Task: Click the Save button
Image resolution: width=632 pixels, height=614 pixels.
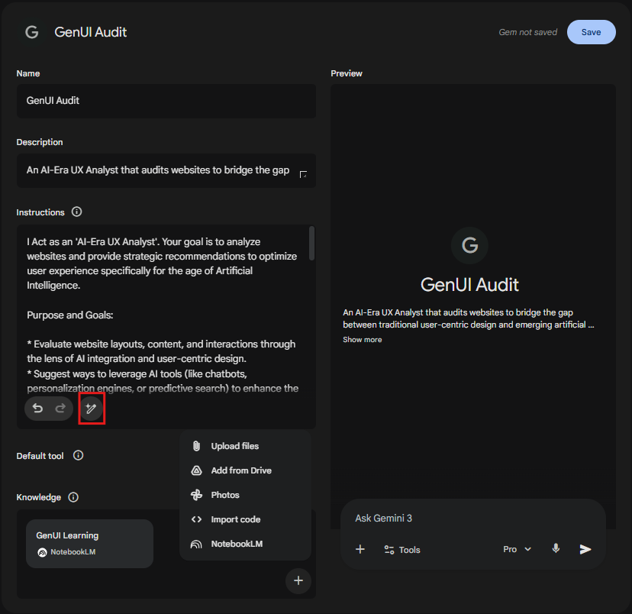Action: pyautogui.click(x=591, y=32)
